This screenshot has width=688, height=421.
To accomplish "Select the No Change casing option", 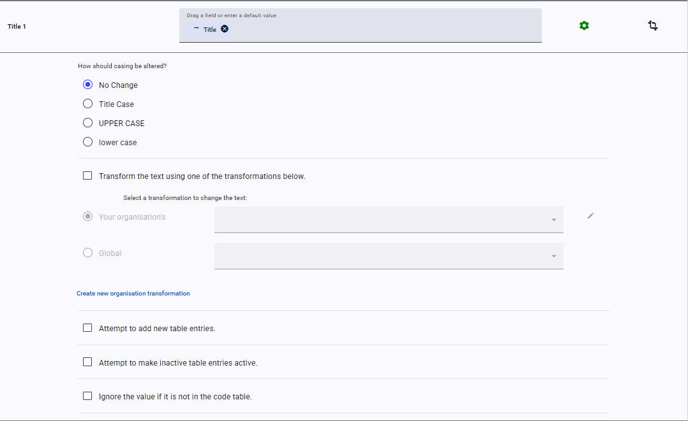I will pyautogui.click(x=88, y=85).
